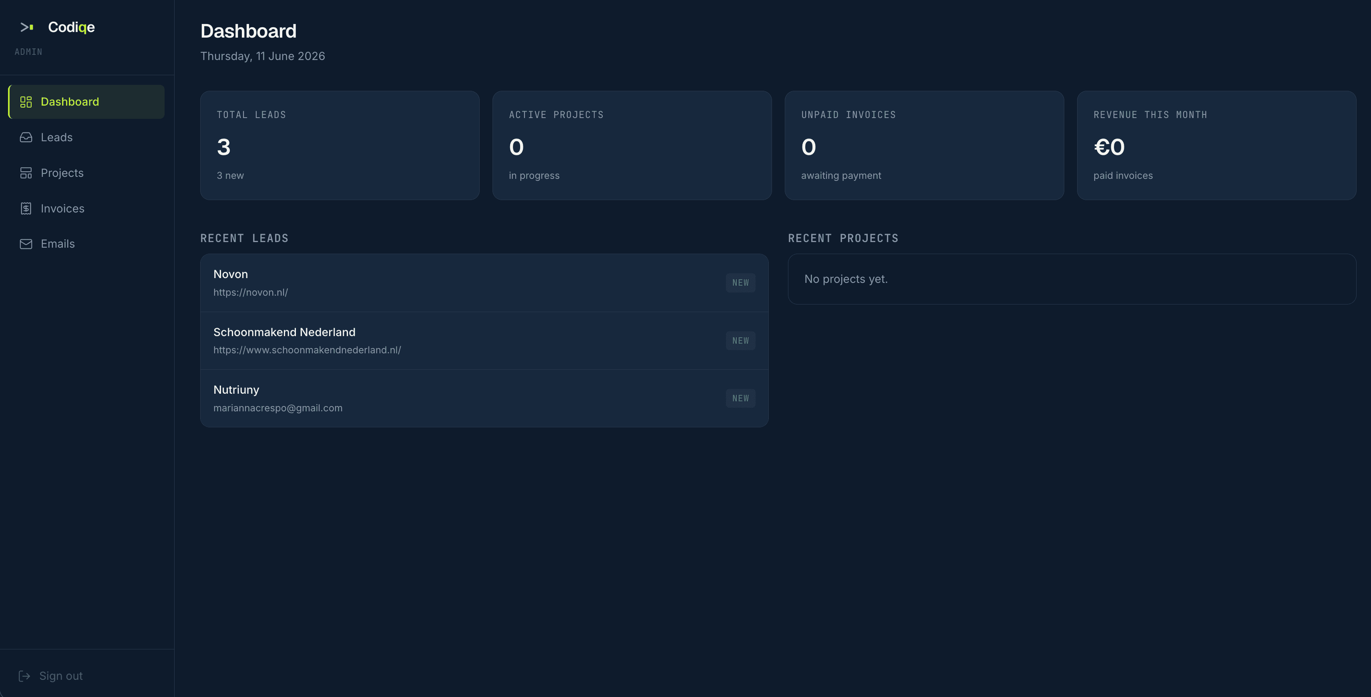Select the Revenue This Month card
This screenshot has width=1371, height=697.
click(x=1216, y=145)
